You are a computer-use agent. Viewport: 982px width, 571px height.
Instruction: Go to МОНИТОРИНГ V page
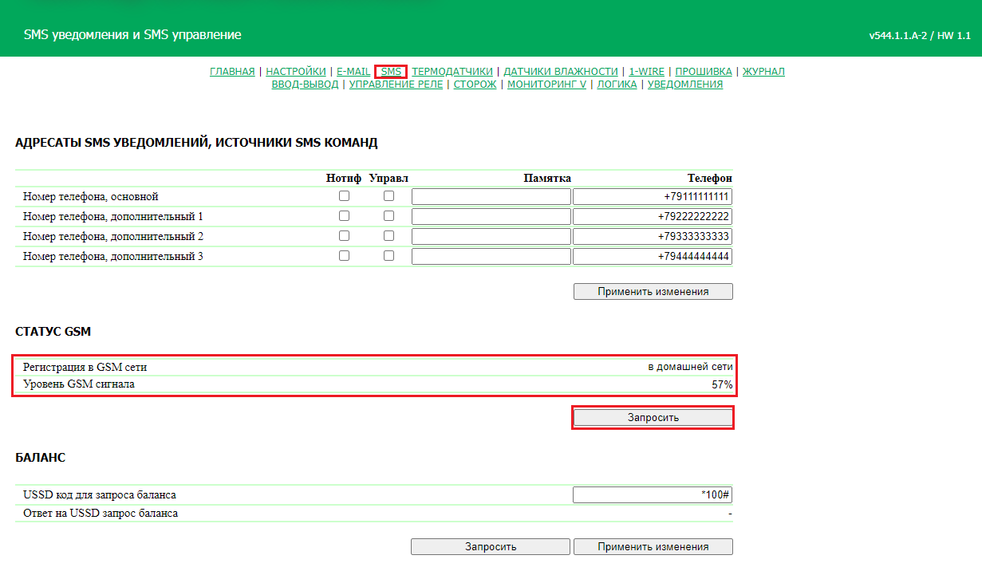pyautogui.click(x=546, y=84)
